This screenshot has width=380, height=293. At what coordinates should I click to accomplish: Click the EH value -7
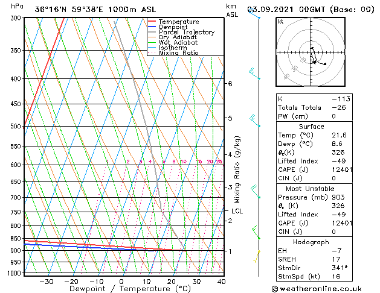[337, 251]
